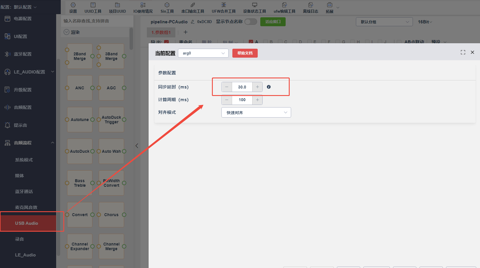Open the 项目UUID tool
The height and width of the screenshot is (268, 480).
point(117,8)
